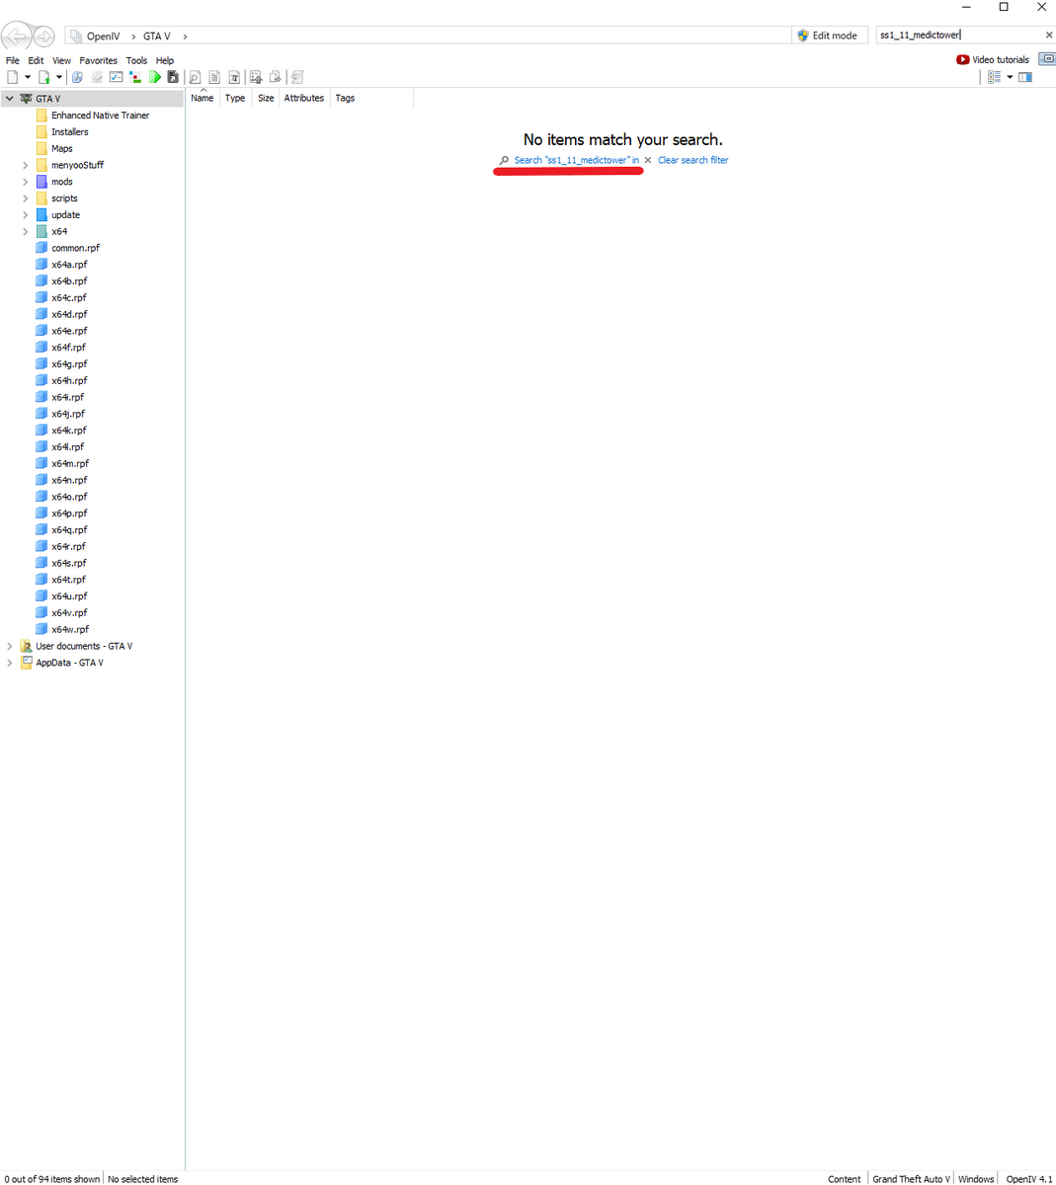This screenshot has height=1185, width=1056.
Task: Select x64a.rpf archive in tree
Action: [x=69, y=265]
